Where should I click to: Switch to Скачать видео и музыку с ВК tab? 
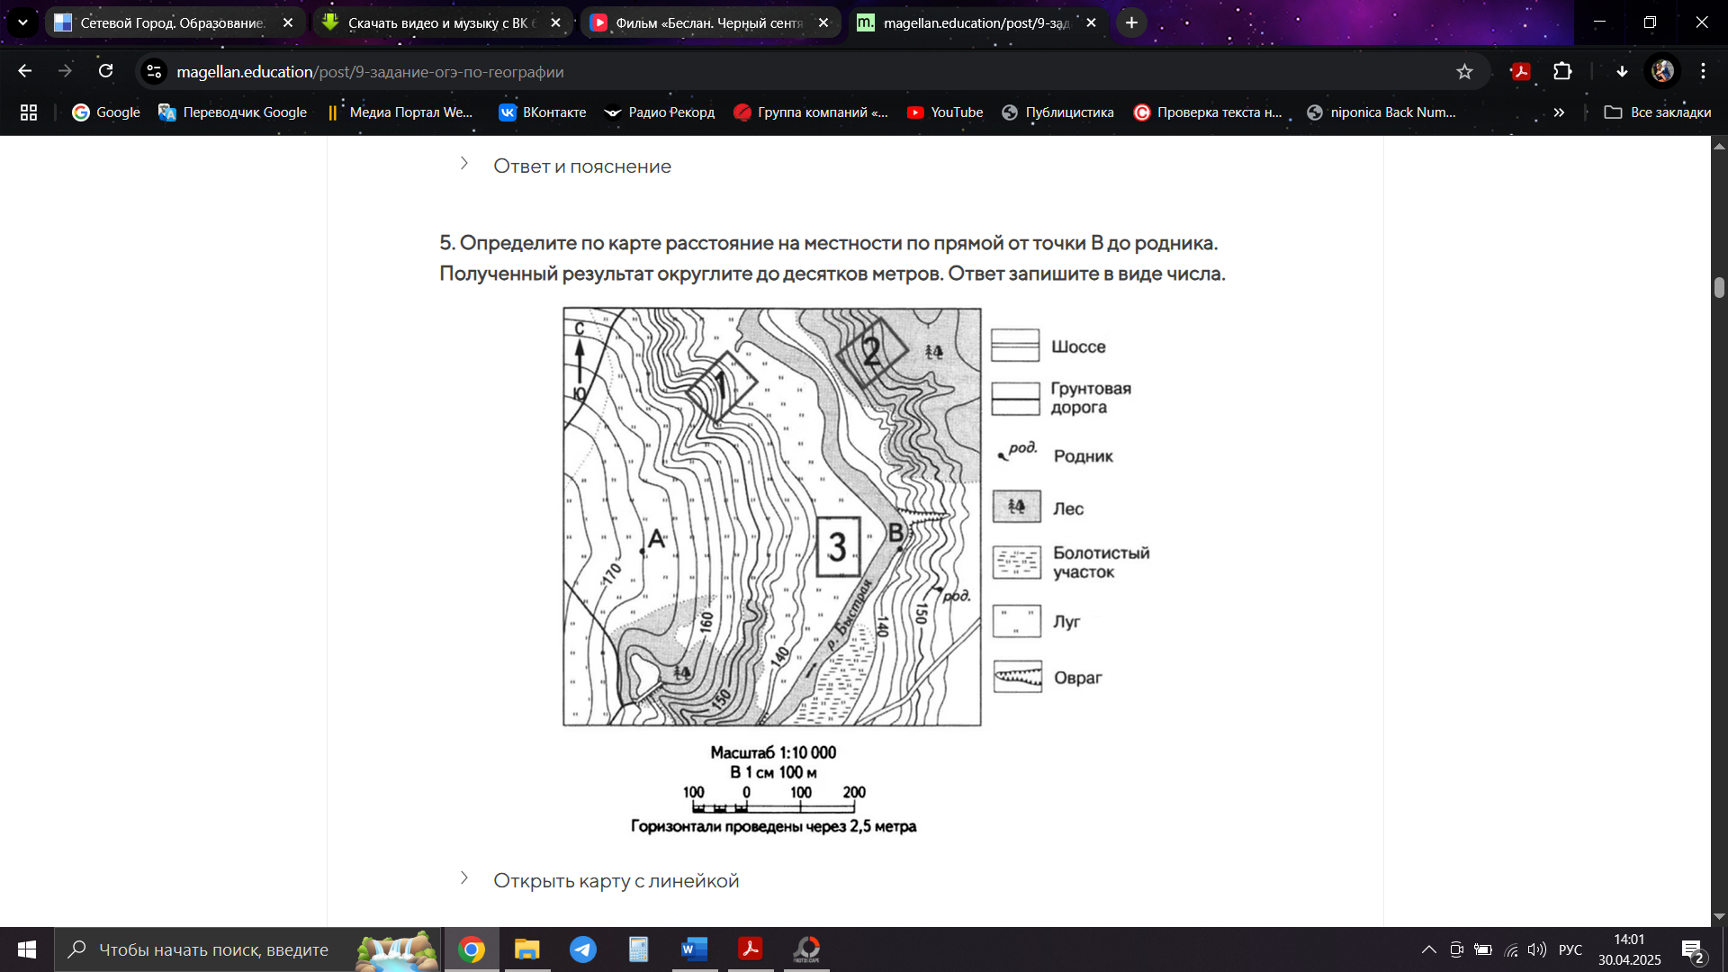pos(442,22)
